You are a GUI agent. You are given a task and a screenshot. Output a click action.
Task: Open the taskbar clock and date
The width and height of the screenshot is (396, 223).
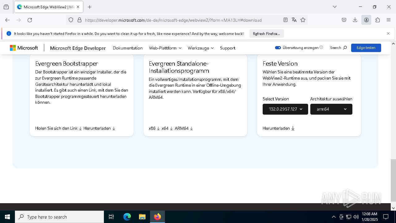pyautogui.click(x=369, y=217)
